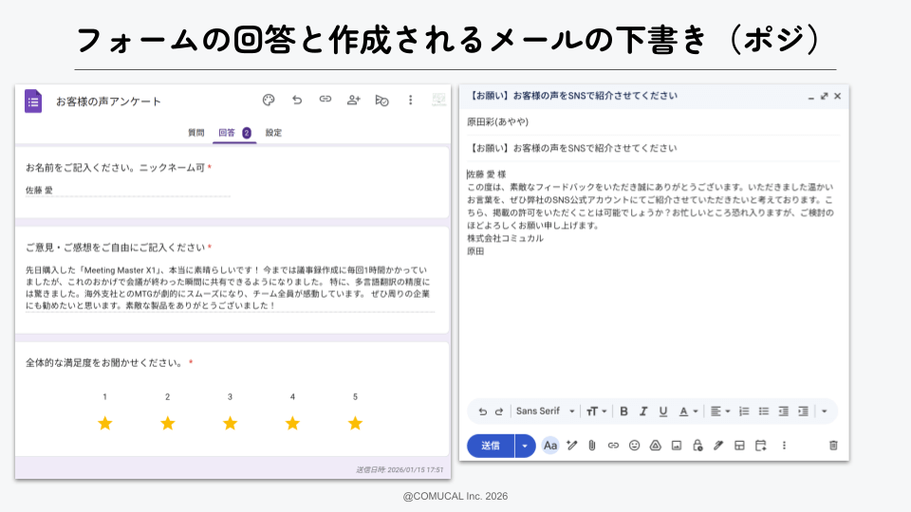The width and height of the screenshot is (911, 512).
Task: Open the text color picker
Action: [x=688, y=411]
